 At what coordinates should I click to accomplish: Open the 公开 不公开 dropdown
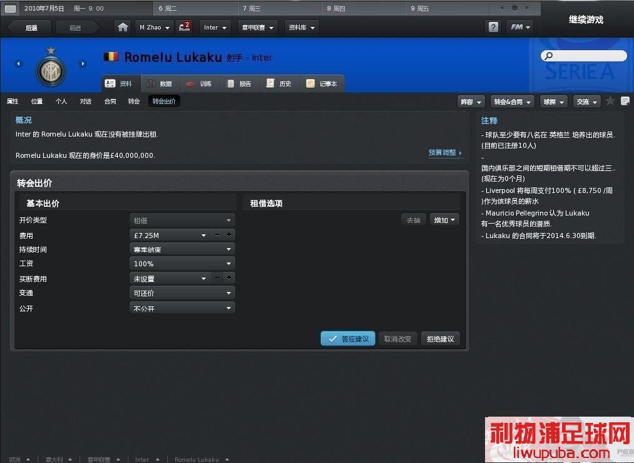pyautogui.click(x=182, y=308)
